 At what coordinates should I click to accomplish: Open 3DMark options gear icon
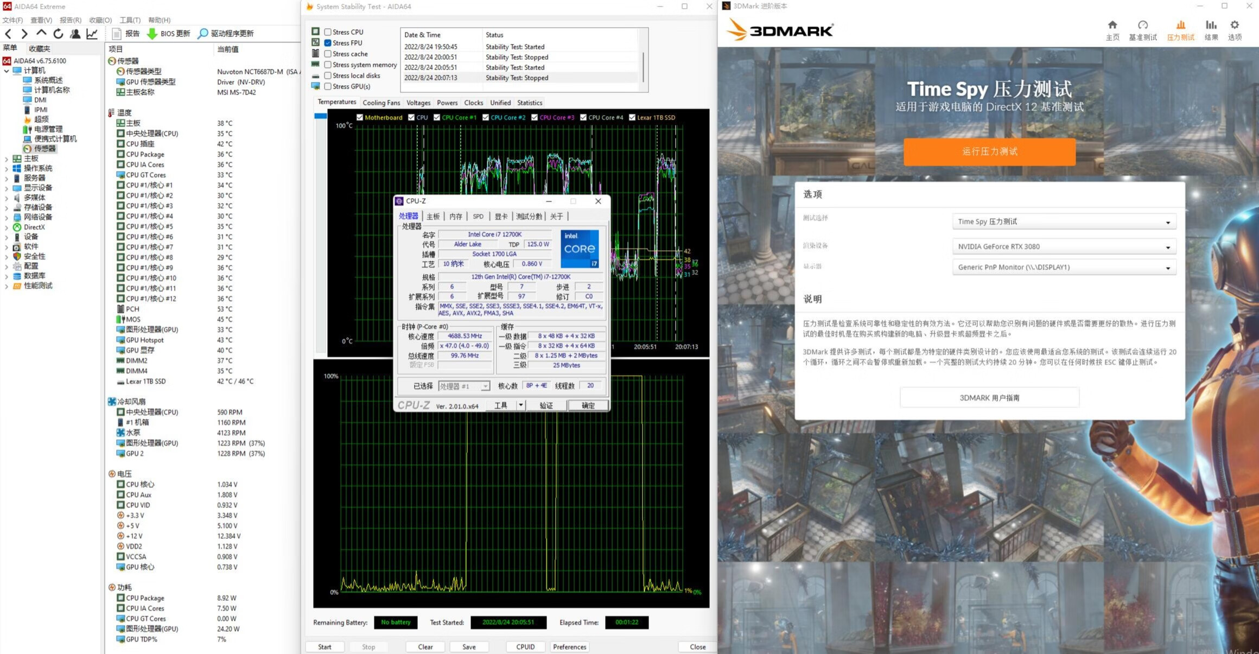(x=1235, y=25)
